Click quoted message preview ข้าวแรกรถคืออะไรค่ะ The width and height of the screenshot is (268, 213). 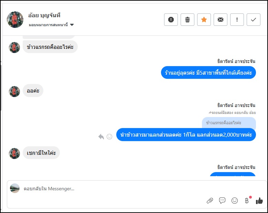click(x=229, y=123)
